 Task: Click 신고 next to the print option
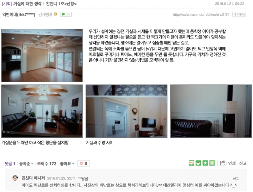pos(243,163)
